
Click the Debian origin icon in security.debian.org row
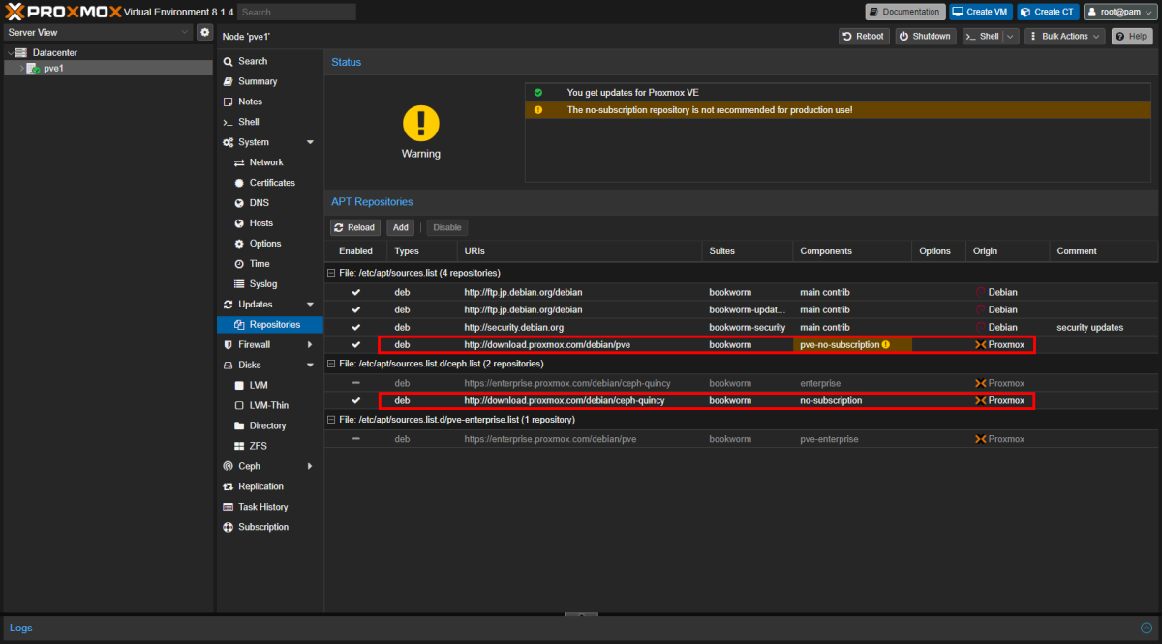pyautogui.click(x=980, y=328)
